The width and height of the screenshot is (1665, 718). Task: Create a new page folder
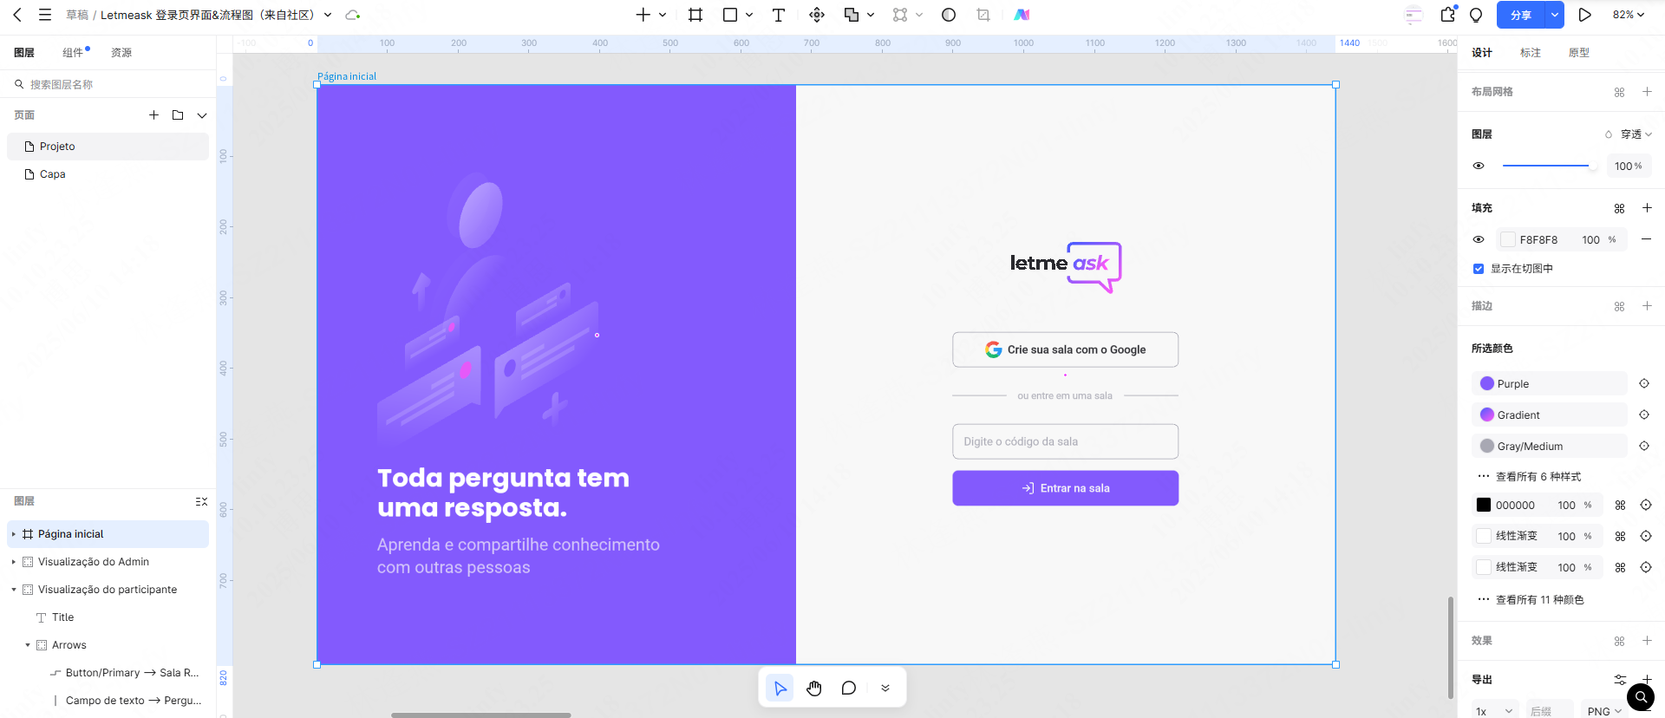178,114
